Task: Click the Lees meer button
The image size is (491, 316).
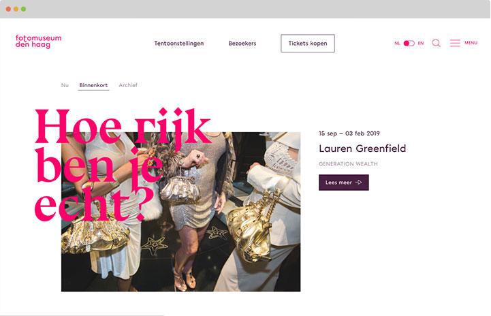Action: (343, 183)
